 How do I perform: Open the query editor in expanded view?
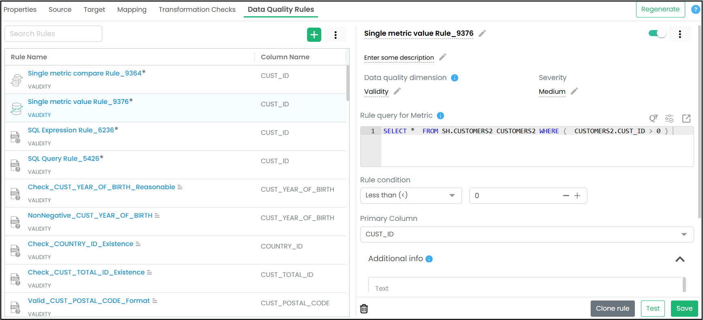[x=686, y=118]
